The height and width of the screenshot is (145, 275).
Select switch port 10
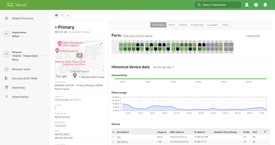pos(138,49)
